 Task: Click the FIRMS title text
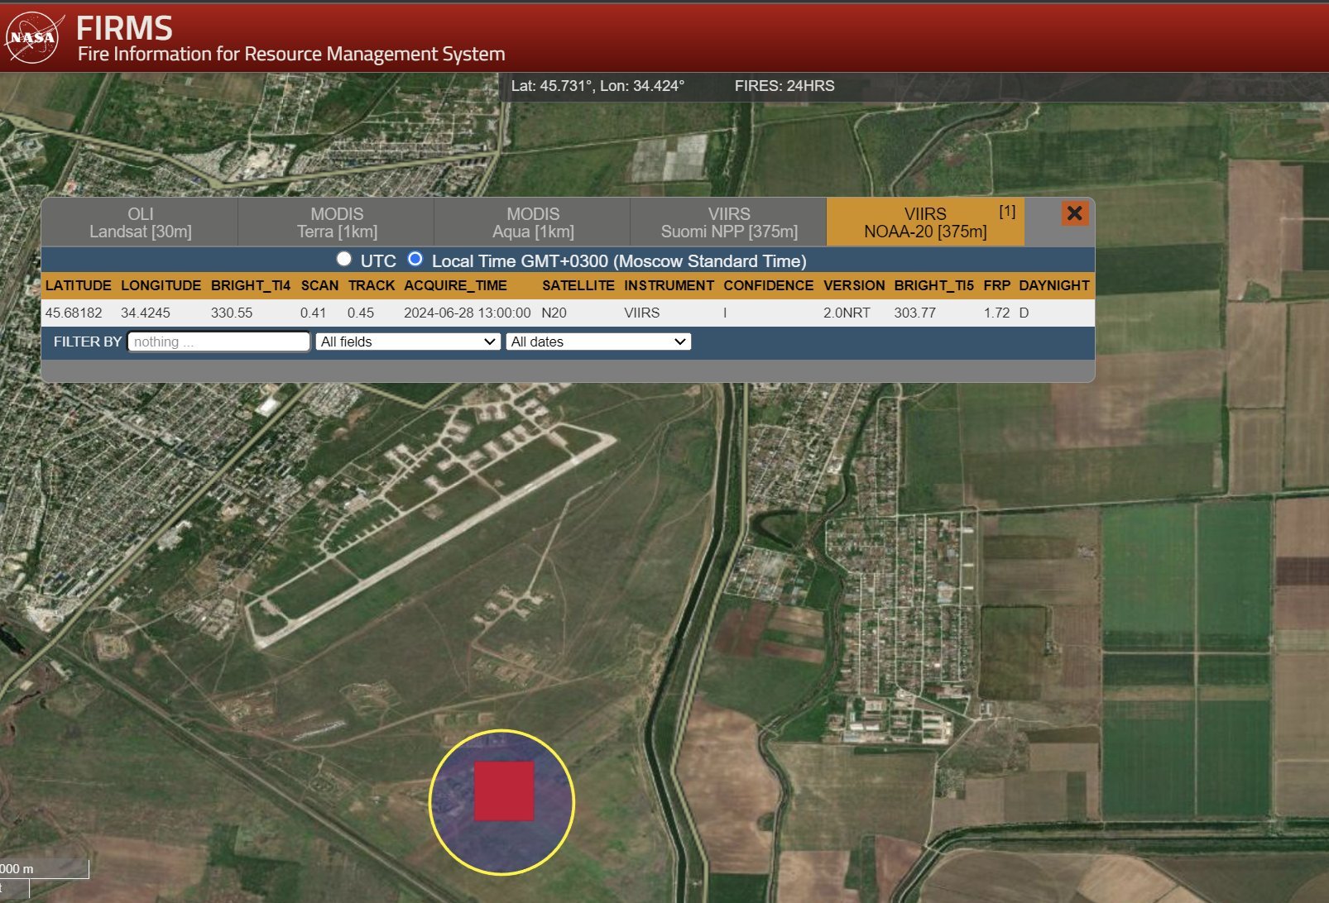[124, 29]
